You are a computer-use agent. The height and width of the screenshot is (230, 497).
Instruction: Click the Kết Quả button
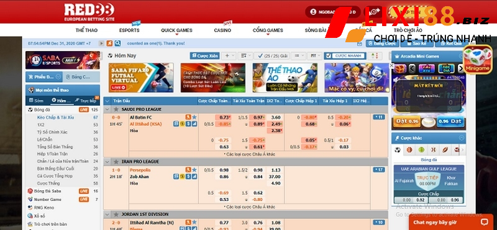451,44
